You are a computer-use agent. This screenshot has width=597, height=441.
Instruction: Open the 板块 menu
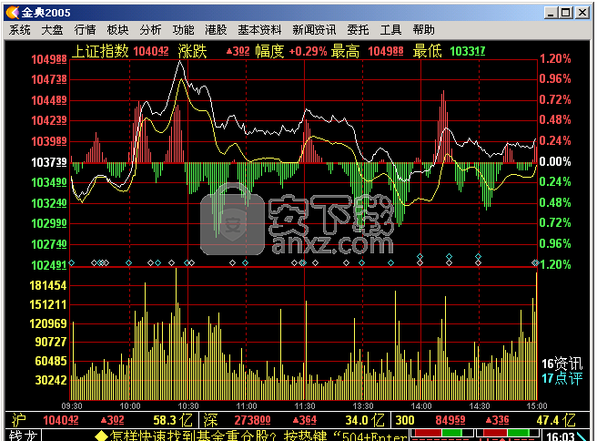(117, 30)
